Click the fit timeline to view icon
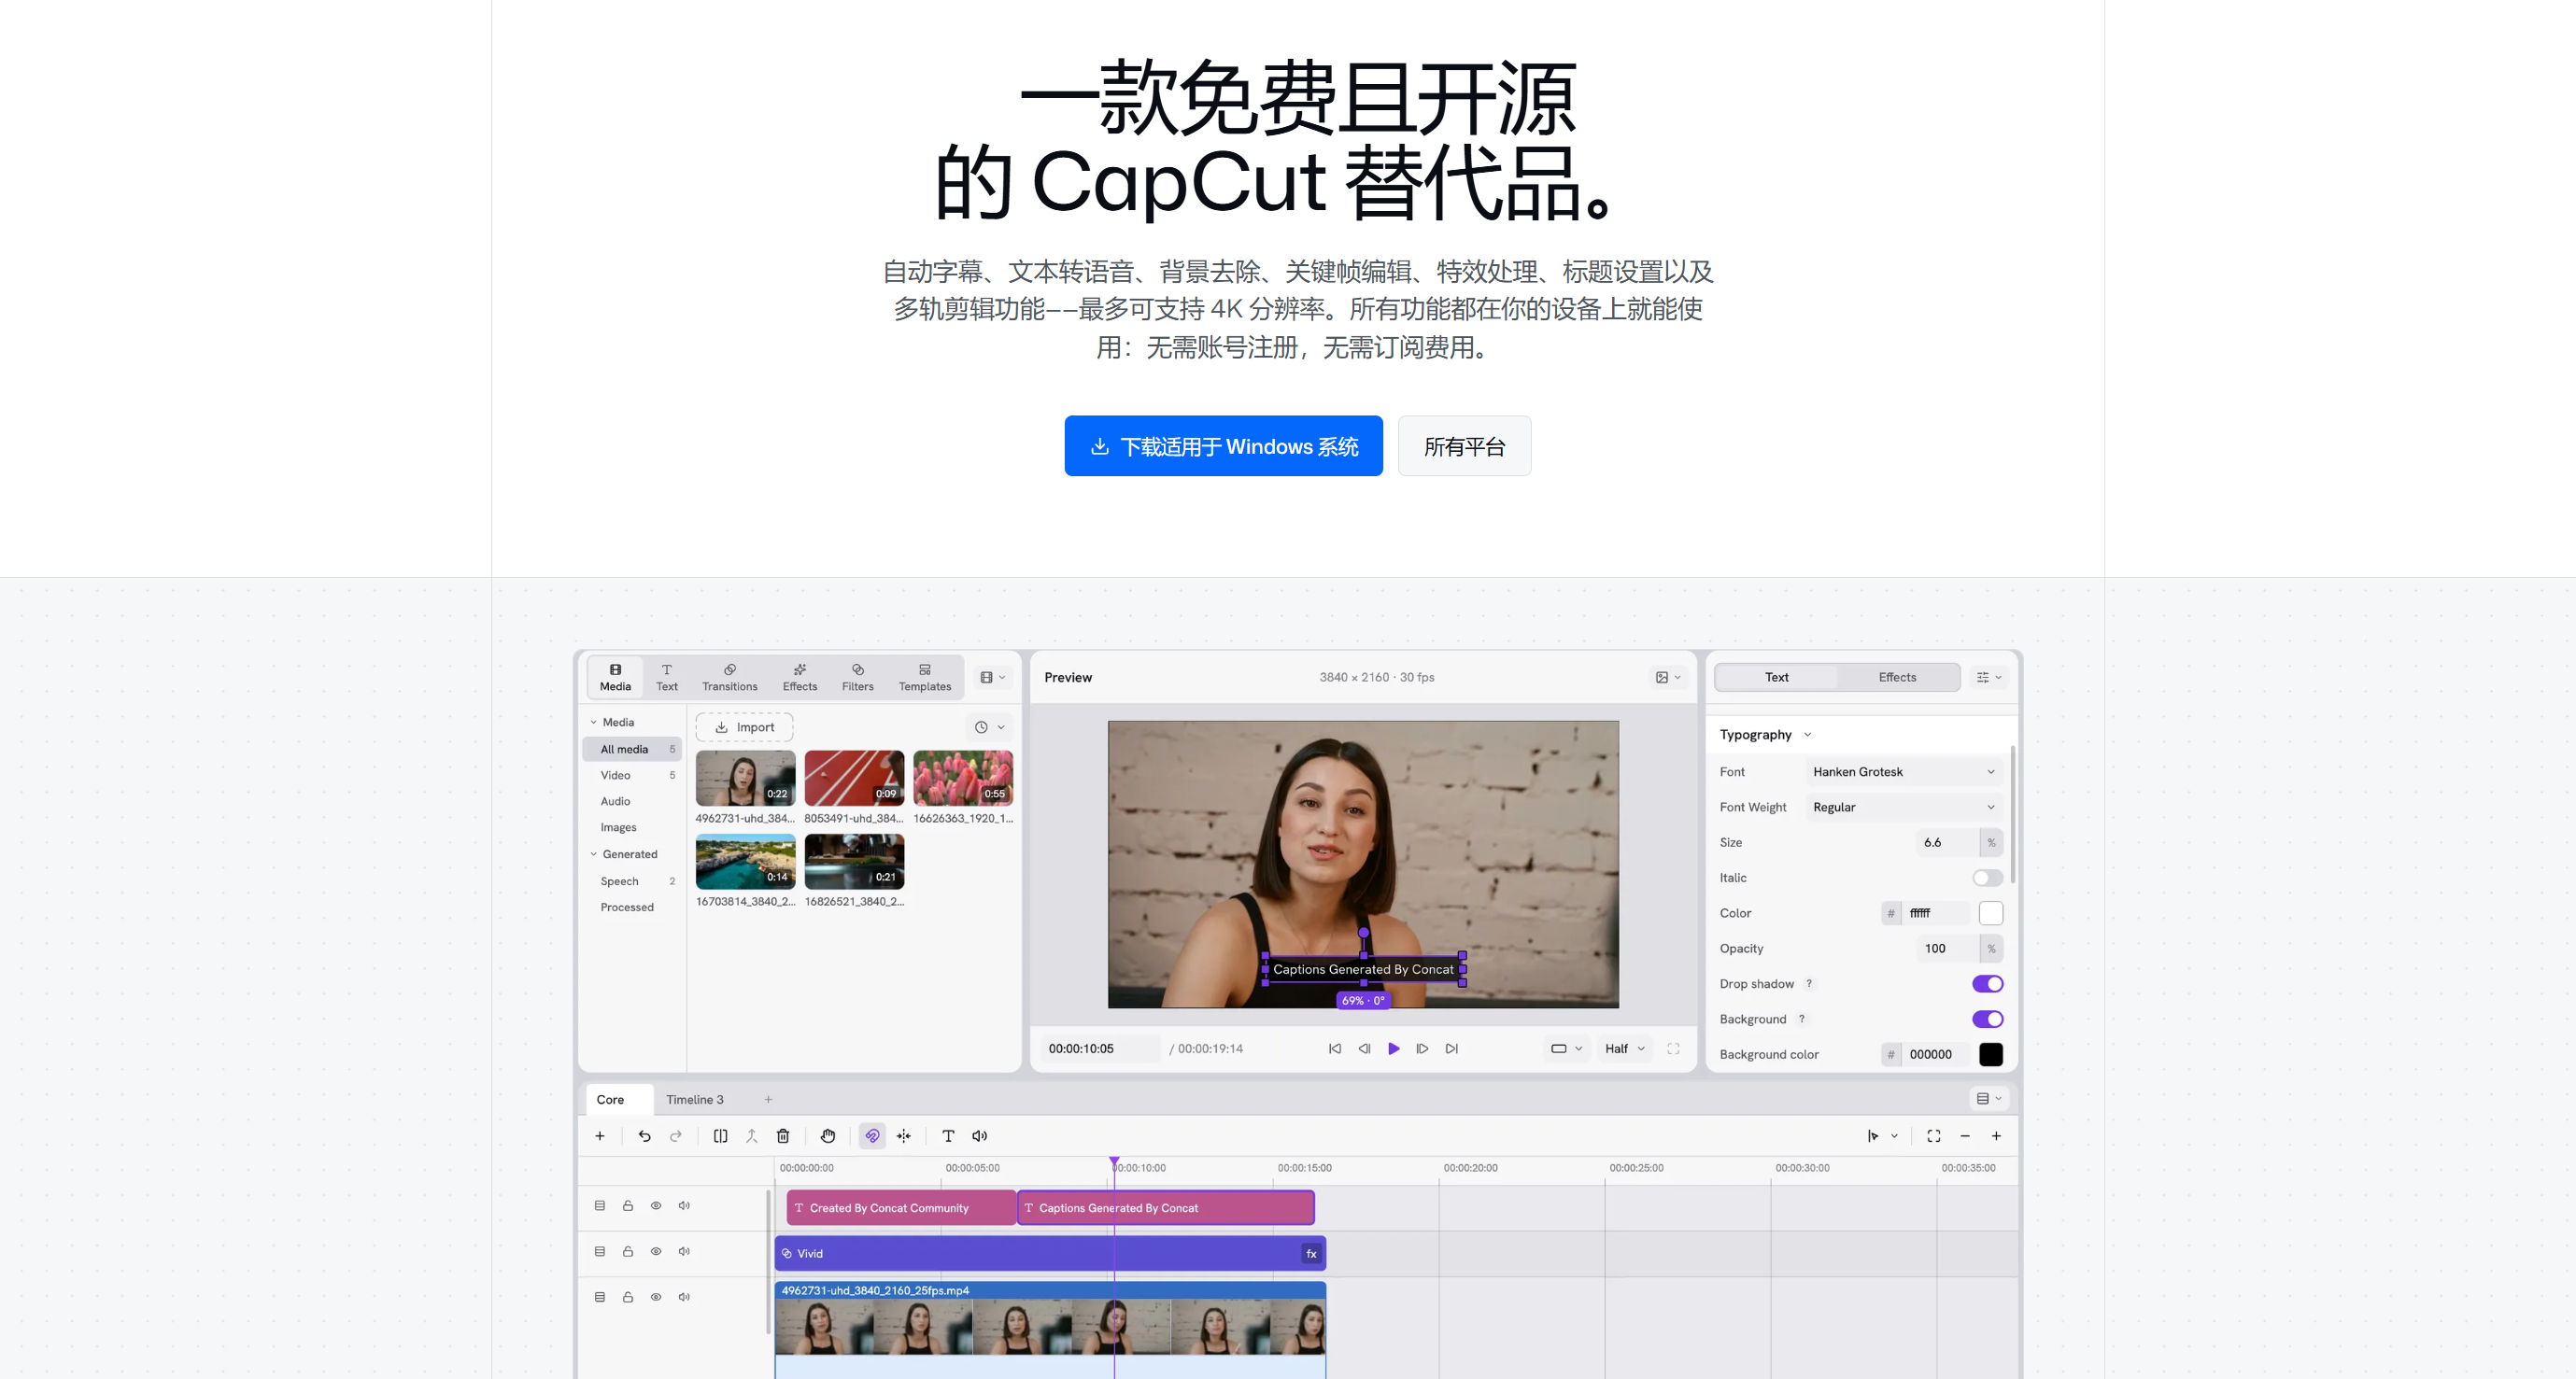2576x1379 pixels. (1934, 1136)
